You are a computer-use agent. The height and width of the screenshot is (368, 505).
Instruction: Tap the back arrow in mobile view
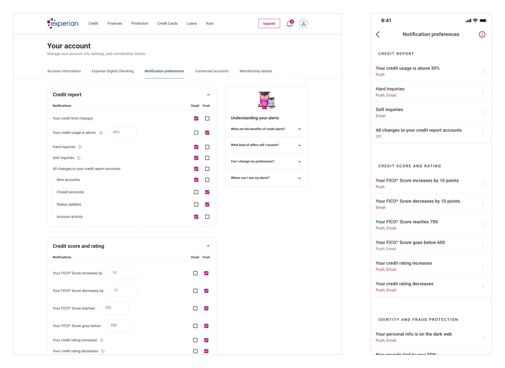tap(378, 34)
